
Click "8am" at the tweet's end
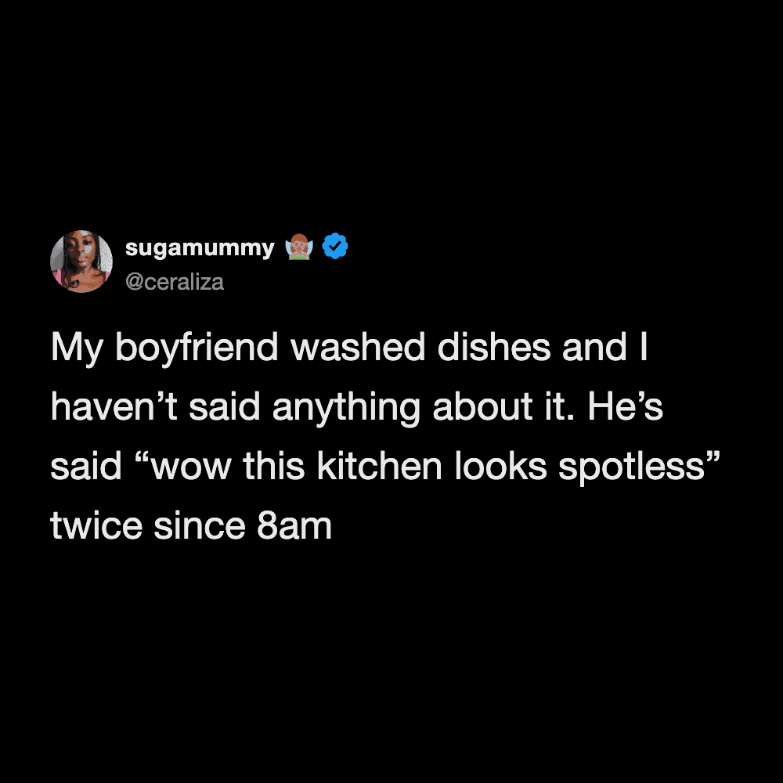294,526
